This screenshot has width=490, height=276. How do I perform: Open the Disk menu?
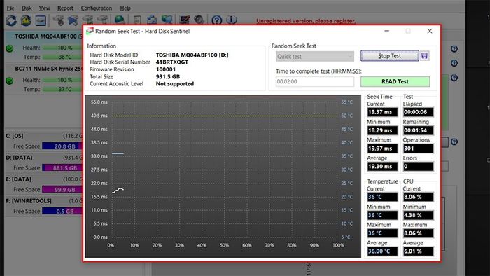pyautogui.click(x=27, y=8)
